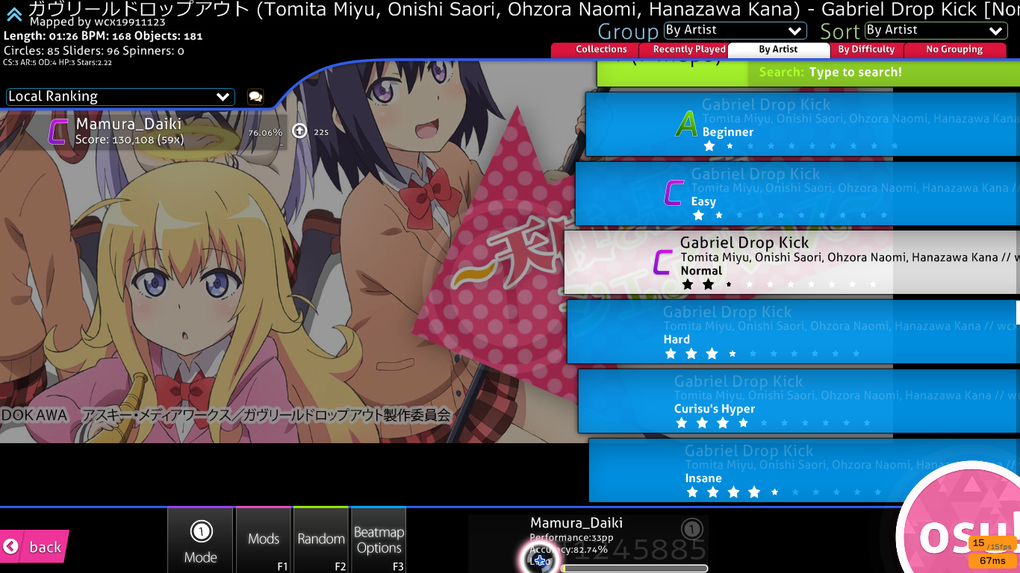Click the user level progress bar
This screenshot has width=1020, height=573.
(634, 569)
